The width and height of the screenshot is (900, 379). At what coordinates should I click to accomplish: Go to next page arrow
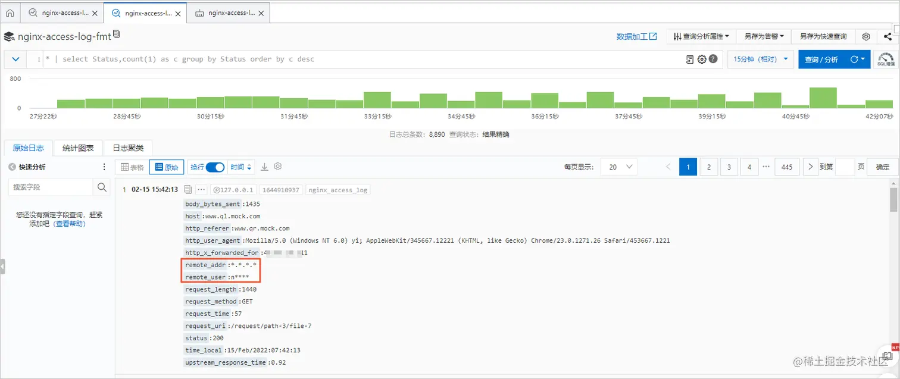coord(810,167)
